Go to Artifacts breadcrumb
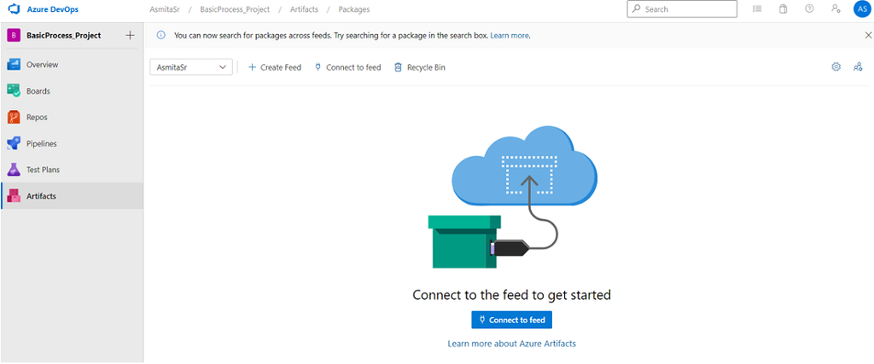Image resolution: width=874 pixels, height=364 pixels. (305, 9)
